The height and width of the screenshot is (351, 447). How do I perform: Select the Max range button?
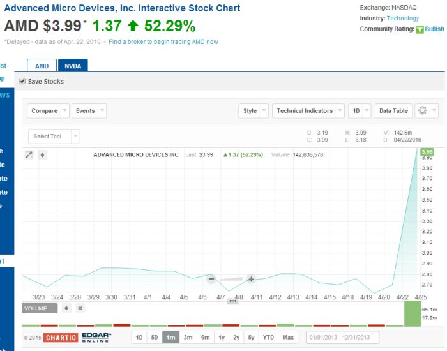pos(288,338)
